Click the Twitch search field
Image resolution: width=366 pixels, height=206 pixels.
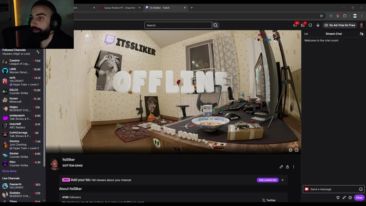pyautogui.click(x=178, y=25)
